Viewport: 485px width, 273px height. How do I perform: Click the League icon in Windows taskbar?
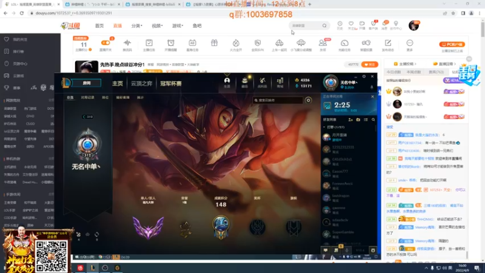93,268
